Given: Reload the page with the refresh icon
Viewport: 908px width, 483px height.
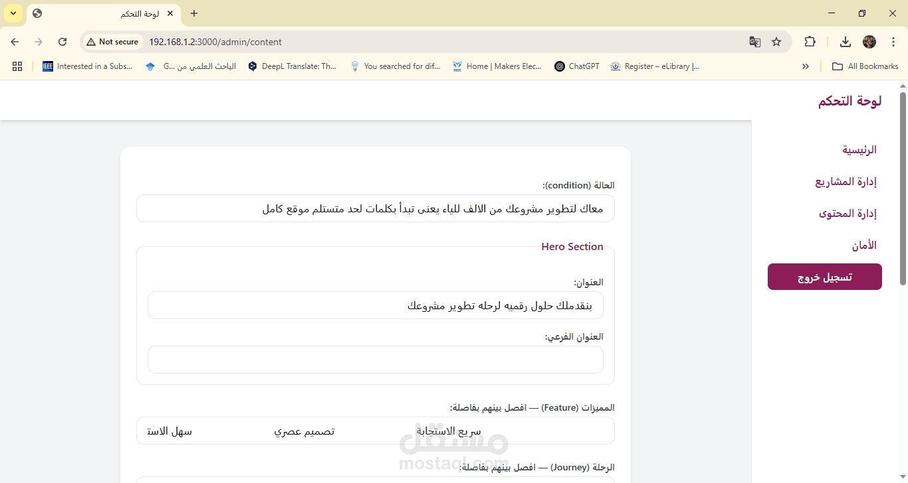Looking at the screenshot, I should pos(62,42).
